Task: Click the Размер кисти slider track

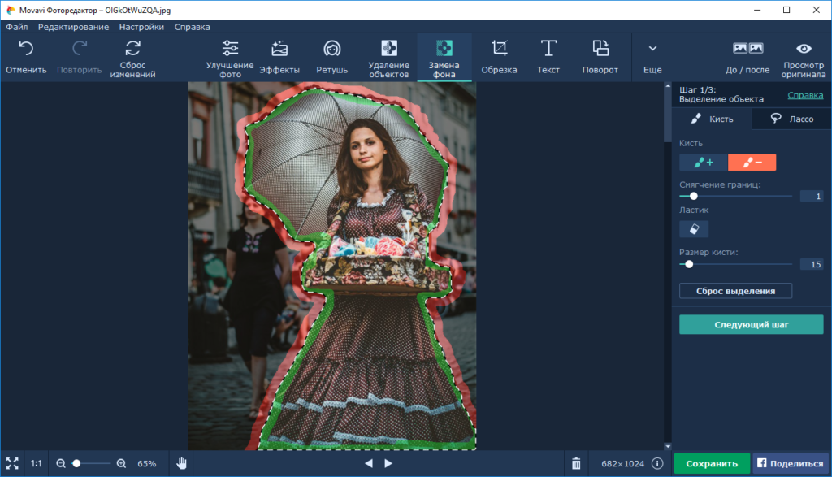Action: click(x=747, y=264)
